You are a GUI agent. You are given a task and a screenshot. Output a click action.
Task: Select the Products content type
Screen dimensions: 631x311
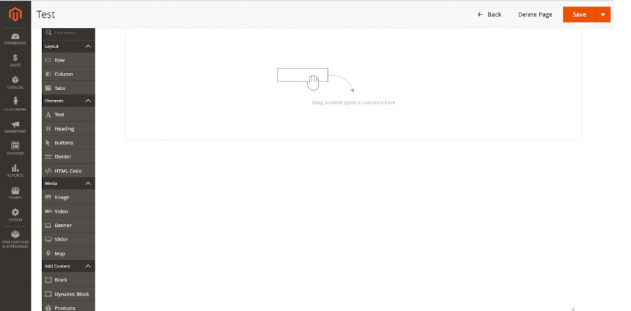coord(68,306)
